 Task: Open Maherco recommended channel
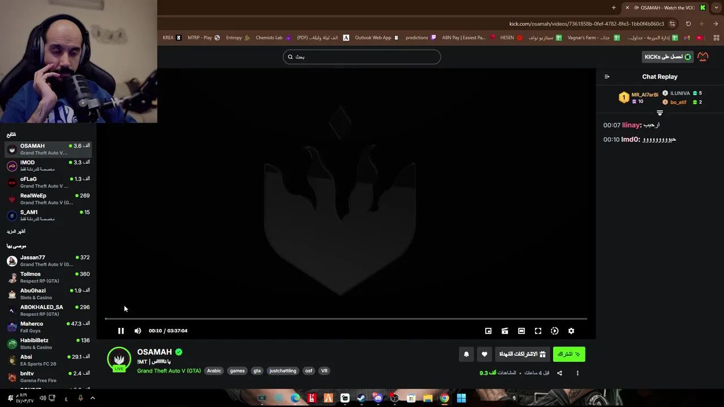49,327
